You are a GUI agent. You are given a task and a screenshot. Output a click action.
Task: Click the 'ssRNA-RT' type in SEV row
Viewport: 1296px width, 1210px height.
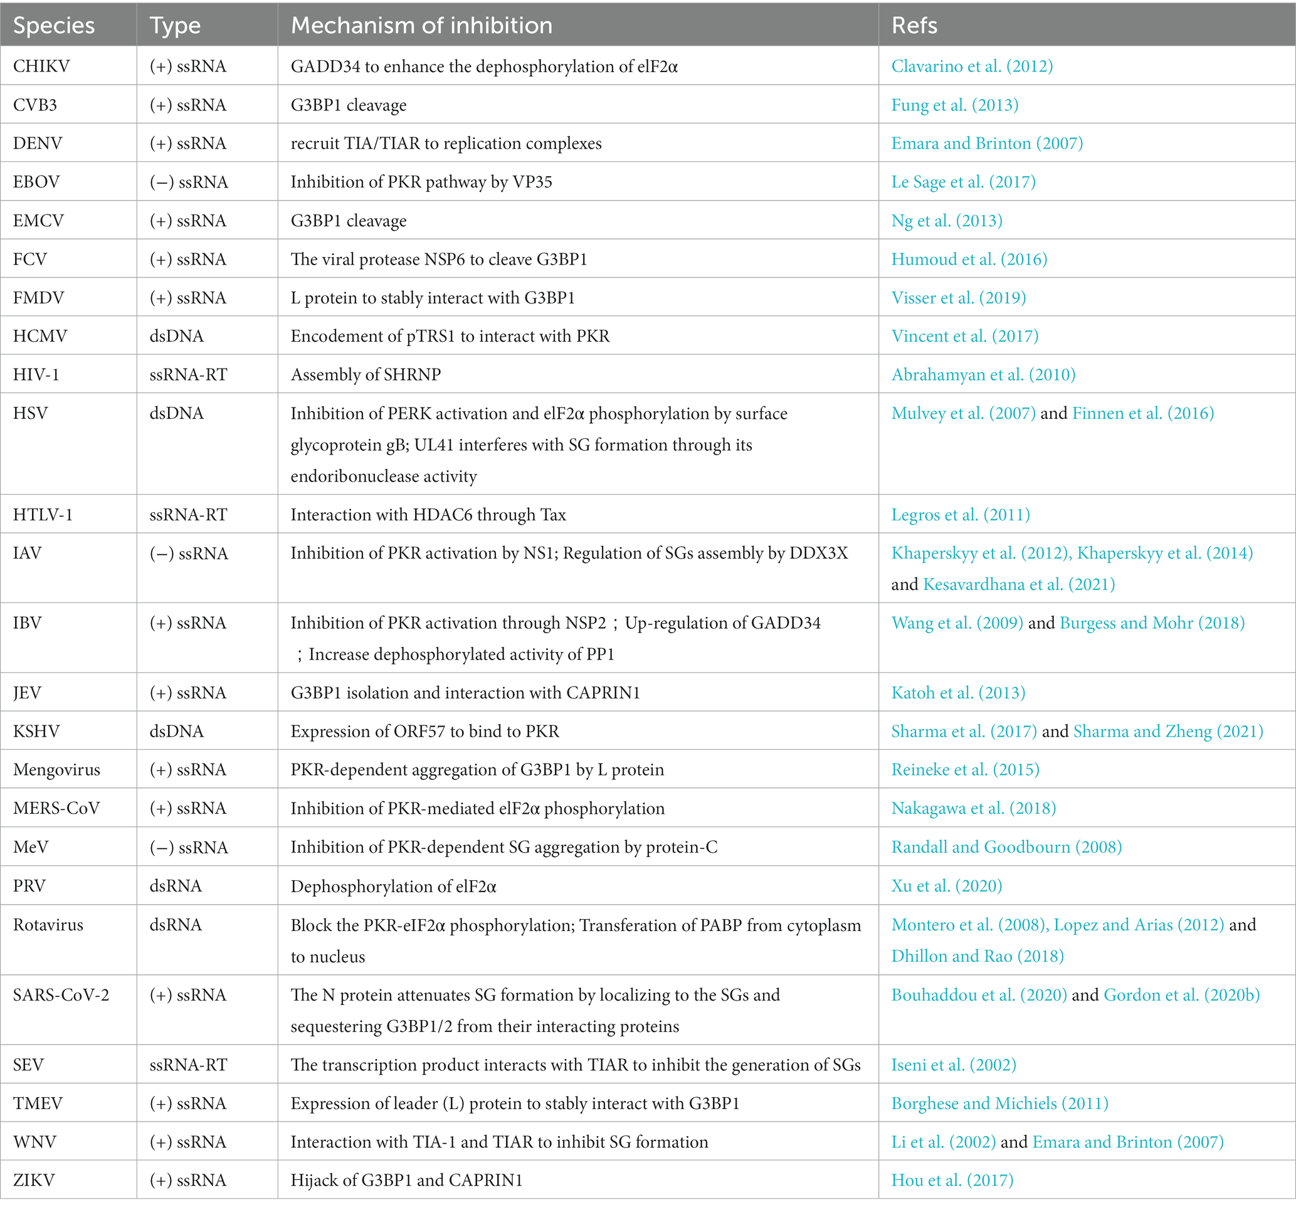(x=188, y=1065)
